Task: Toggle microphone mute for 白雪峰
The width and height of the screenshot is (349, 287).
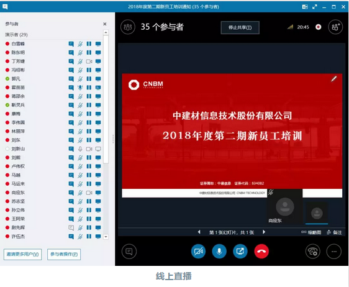Action: coord(80,44)
